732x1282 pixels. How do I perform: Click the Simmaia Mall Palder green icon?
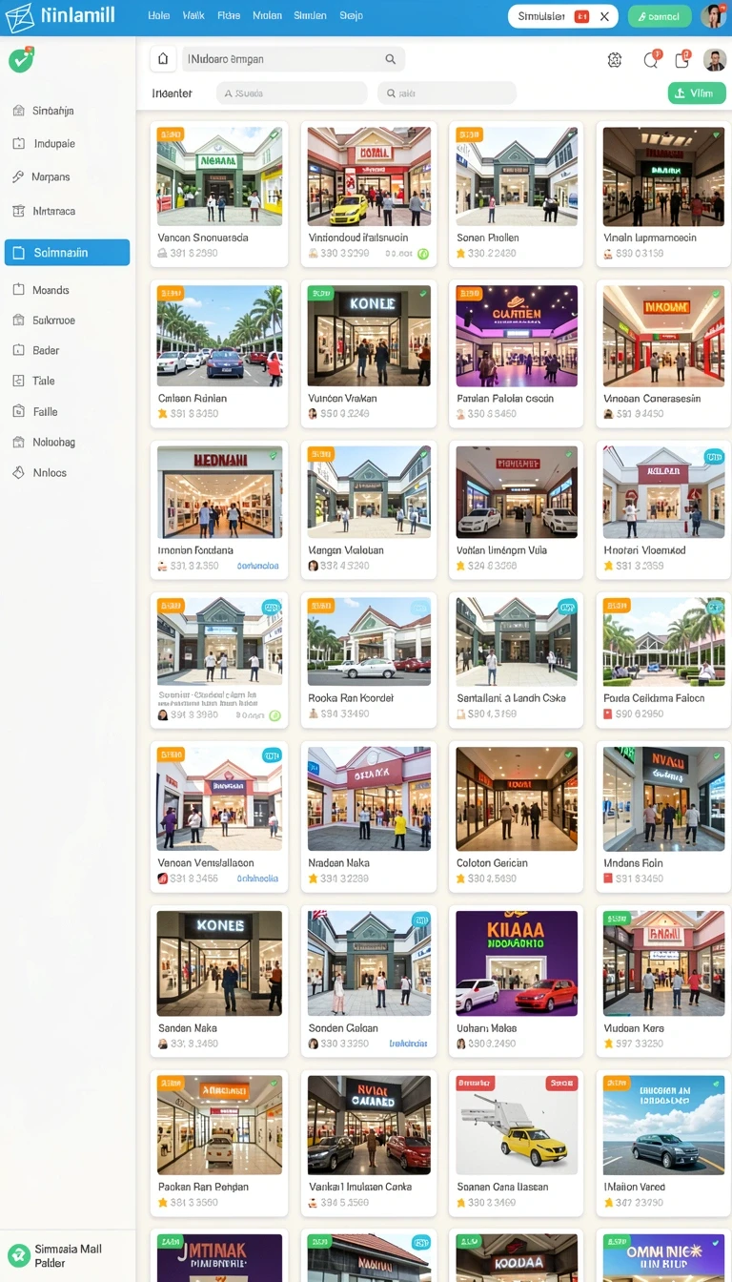[18, 1255]
